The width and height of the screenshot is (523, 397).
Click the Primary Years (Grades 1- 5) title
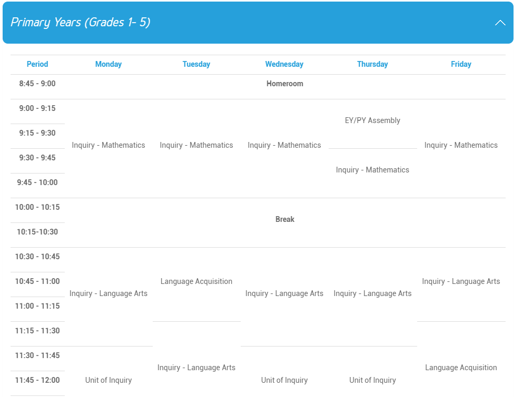point(81,23)
